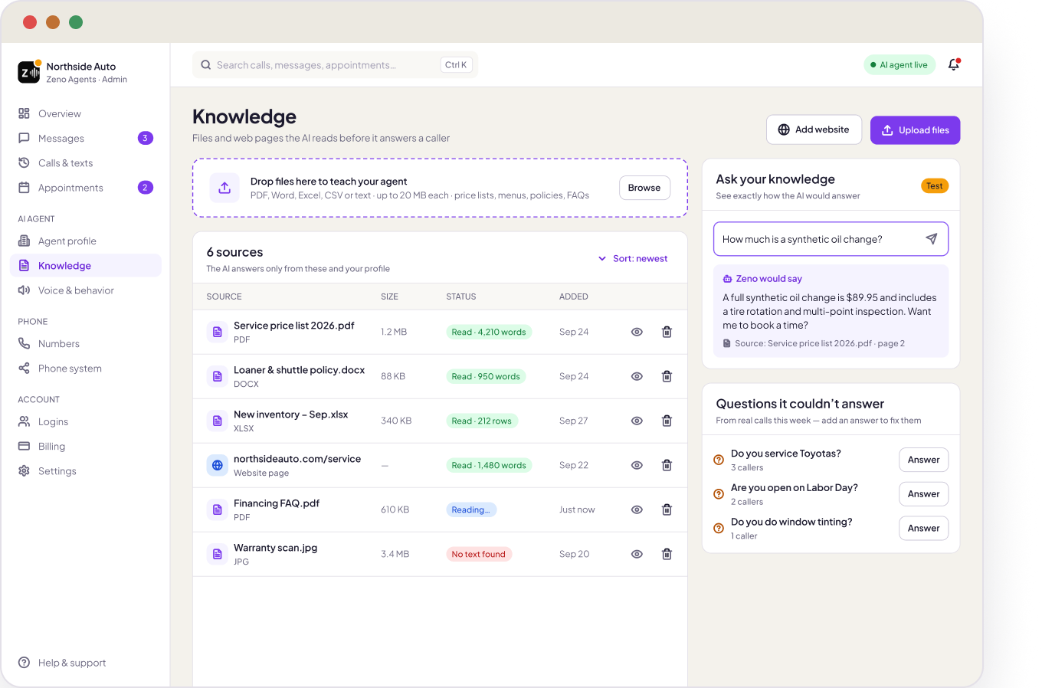Viewport: 1042px width, 688px height.
Task: Click file icon of Loaner & shuttle policy.docx
Action: (x=218, y=376)
